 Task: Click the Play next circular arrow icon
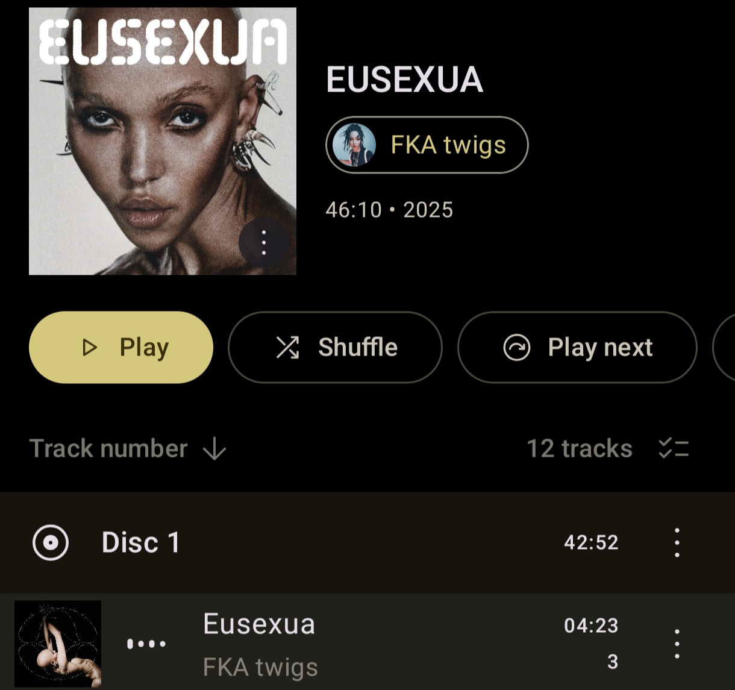pos(516,347)
